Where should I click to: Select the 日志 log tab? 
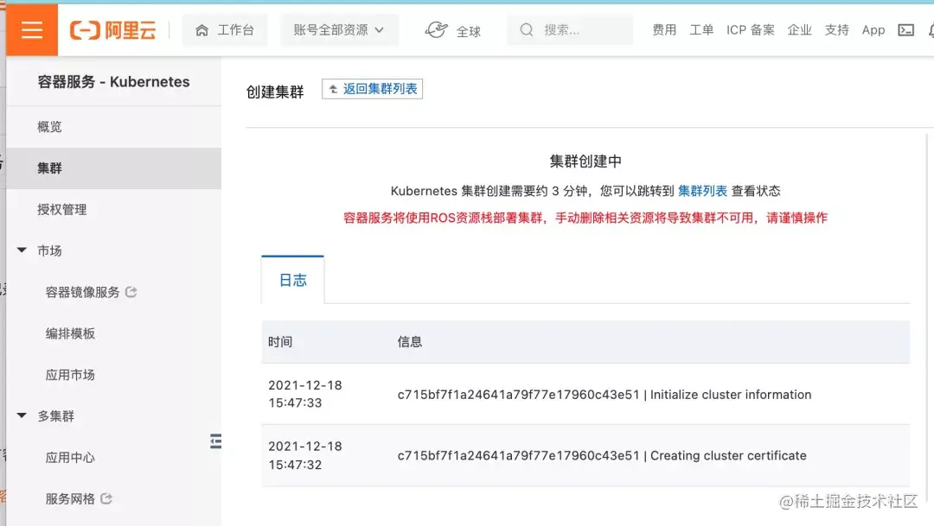pos(293,280)
